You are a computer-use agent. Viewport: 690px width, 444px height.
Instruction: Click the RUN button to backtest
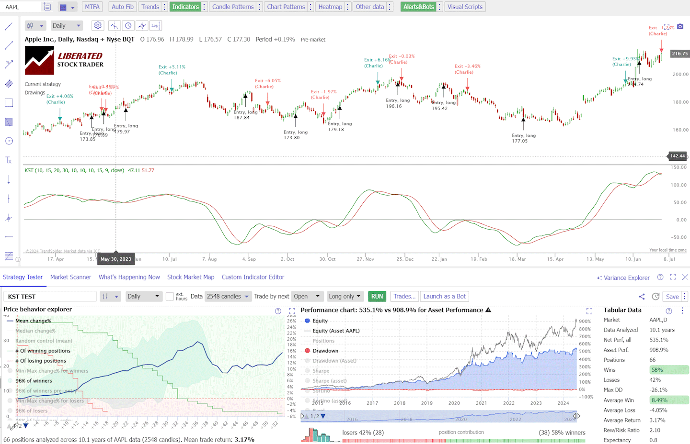(377, 296)
